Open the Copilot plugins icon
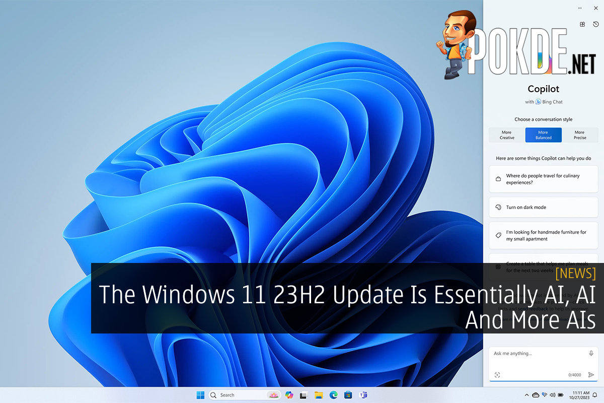This screenshot has height=403, width=604. 582,24
